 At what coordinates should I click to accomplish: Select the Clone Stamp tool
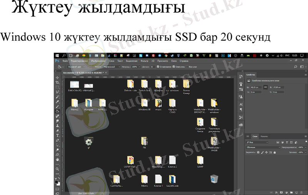pos(57,126)
